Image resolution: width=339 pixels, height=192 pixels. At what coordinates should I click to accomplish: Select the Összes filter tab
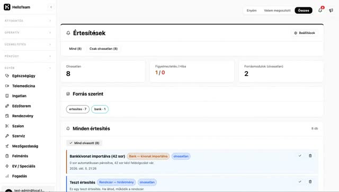pos(304,11)
